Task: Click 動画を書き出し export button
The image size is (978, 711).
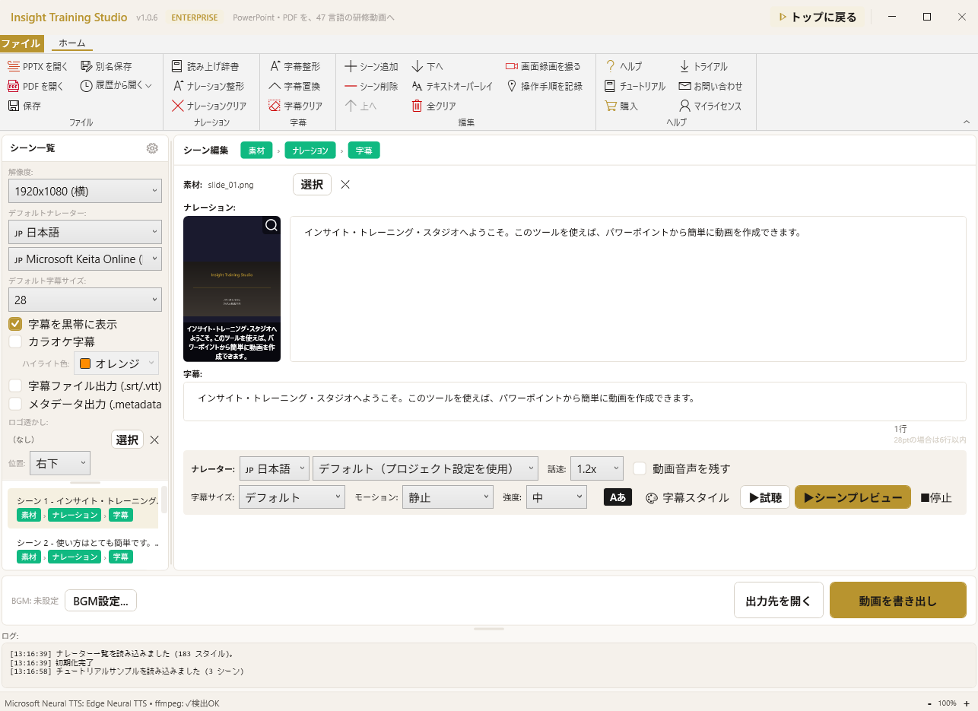Action: [898, 601]
